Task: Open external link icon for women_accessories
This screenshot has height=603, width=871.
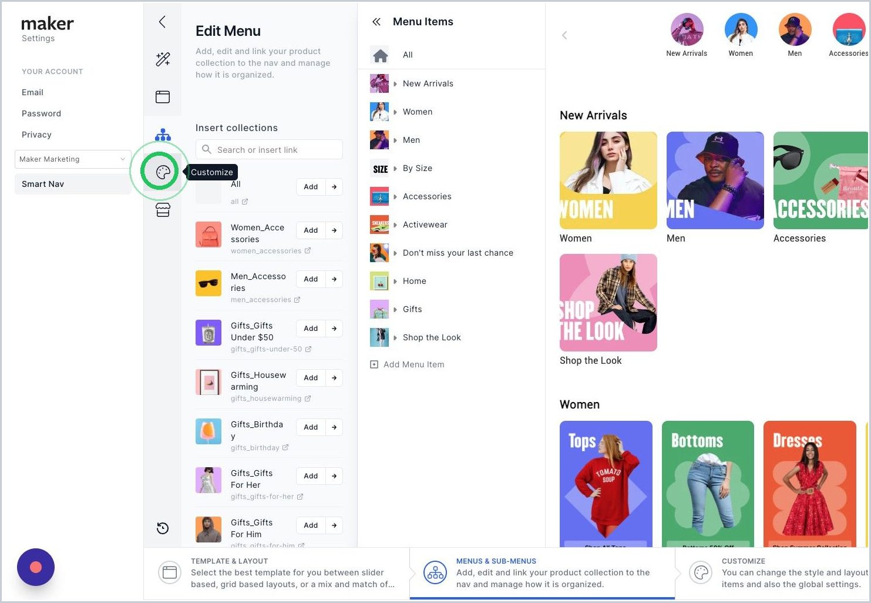Action: tap(308, 251)
